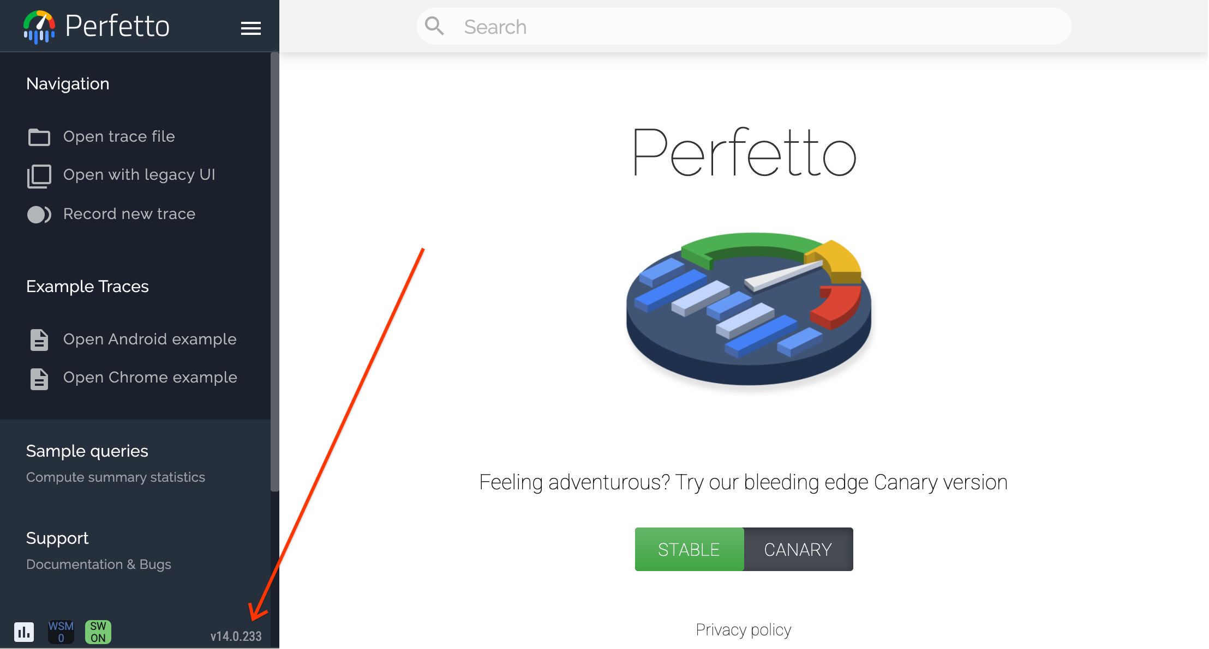Screen dimensions: 1209x649
Task: Click the Open with legacy UI icon
Action: 38,175
